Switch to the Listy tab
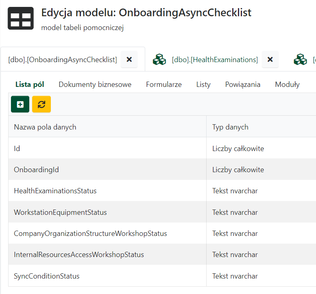The height and width of the screenshot is (294, 316). click(x=203, y=84)
